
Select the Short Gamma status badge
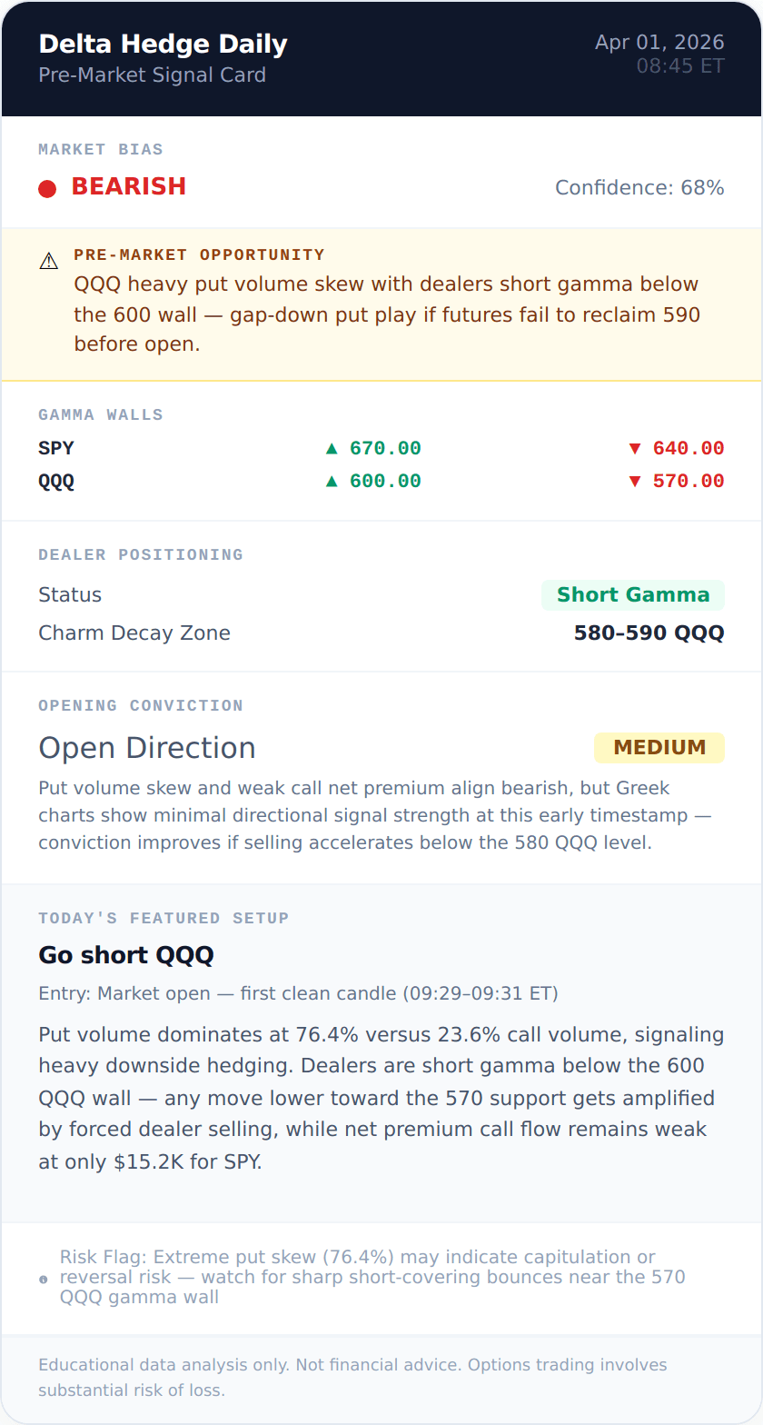(x=632, y=595)
